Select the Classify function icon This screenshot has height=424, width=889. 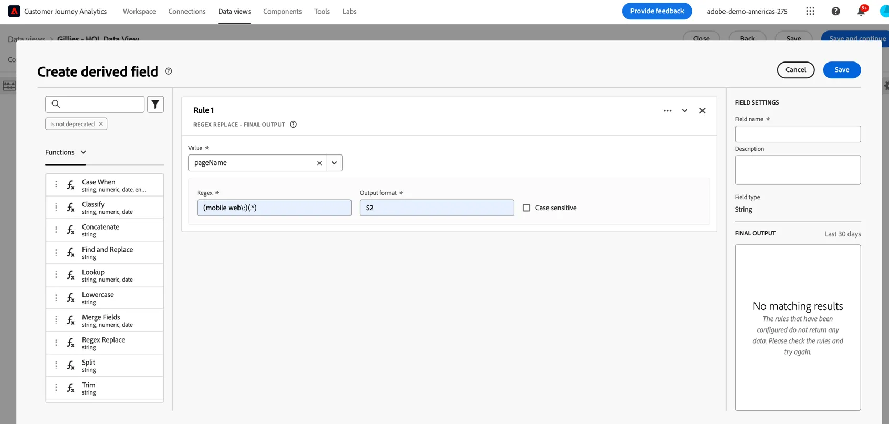click(70, 208)
